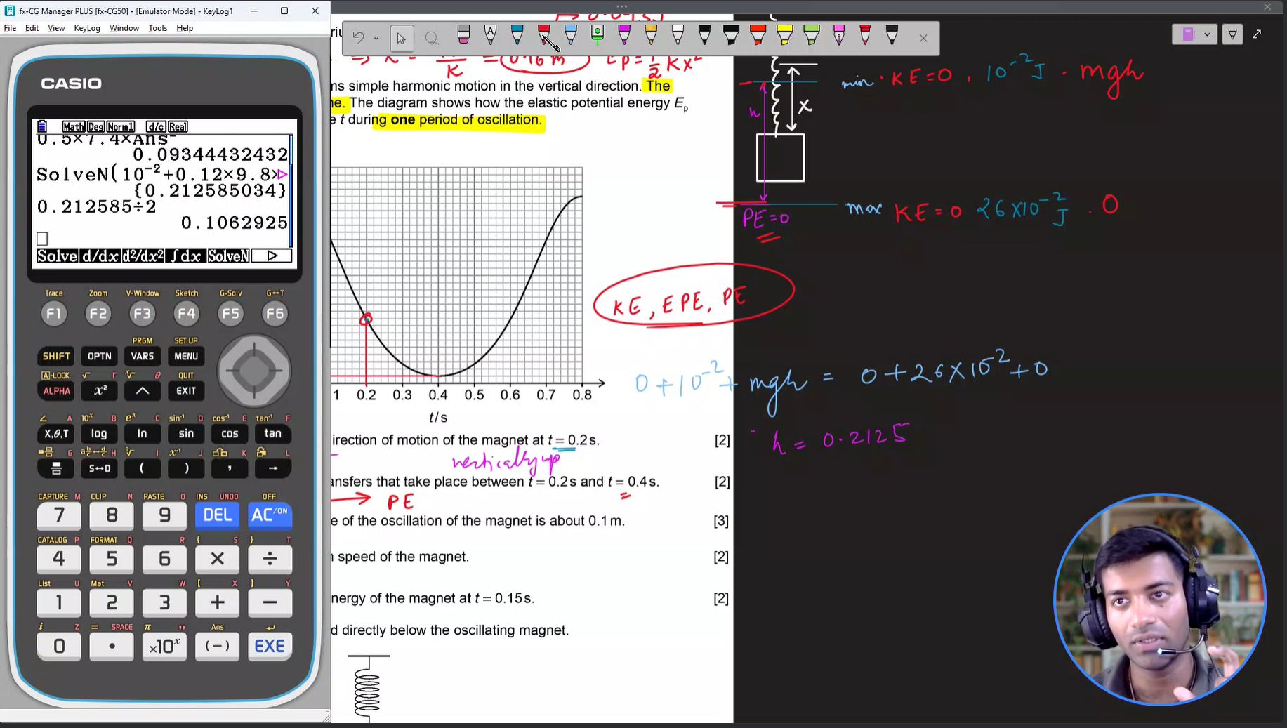Click the calculator directional pad center
This screenshot has width=1287, height=728.
[253, 371]
